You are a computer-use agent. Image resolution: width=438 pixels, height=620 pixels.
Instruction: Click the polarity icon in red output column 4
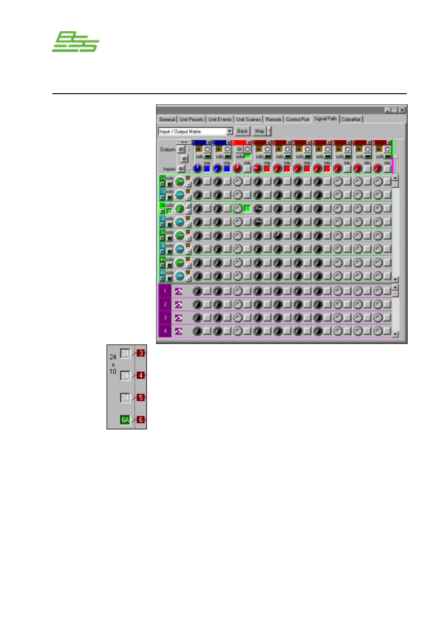click(308, 149)
